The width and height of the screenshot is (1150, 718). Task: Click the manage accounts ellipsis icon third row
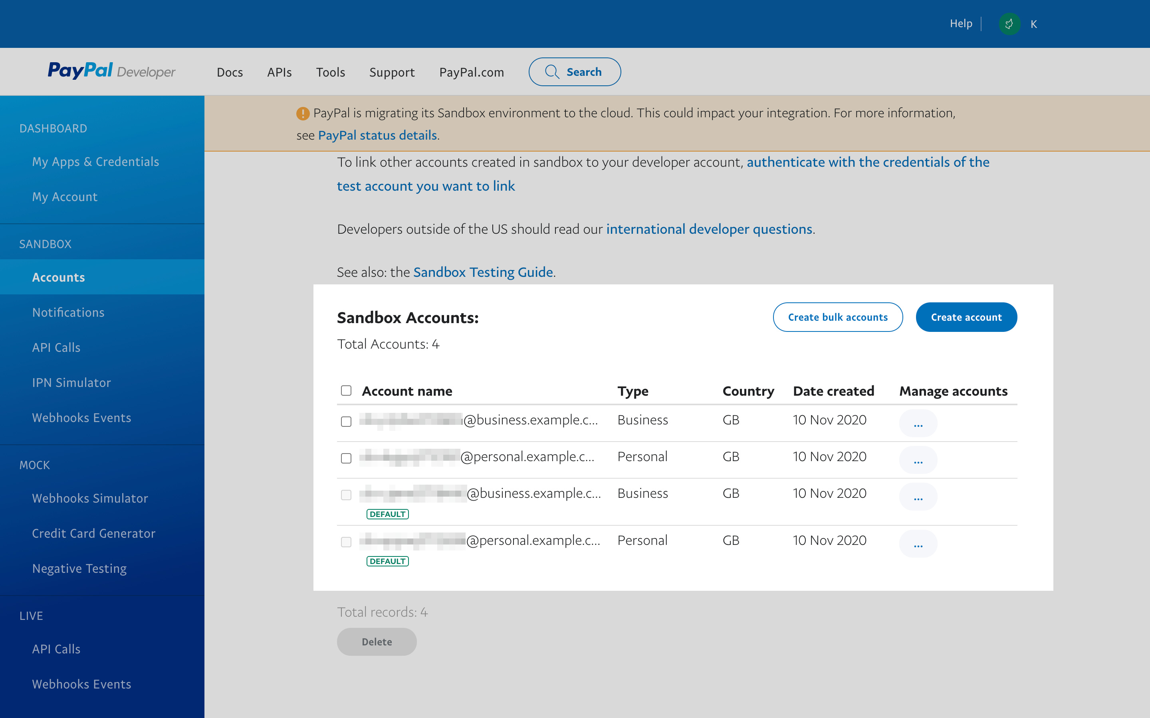(917, 497)
